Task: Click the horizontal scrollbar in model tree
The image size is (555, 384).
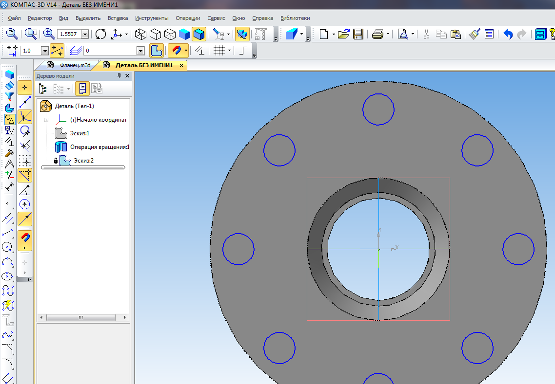Action: (x=80, y=318)
